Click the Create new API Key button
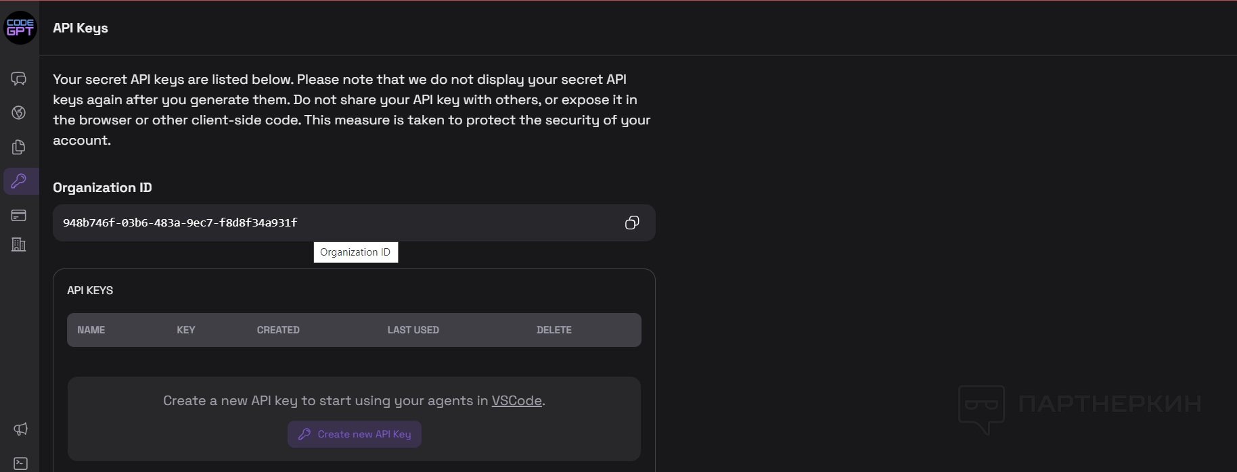Viewport: 1237px width, 472px height. [x=355, y=434]
